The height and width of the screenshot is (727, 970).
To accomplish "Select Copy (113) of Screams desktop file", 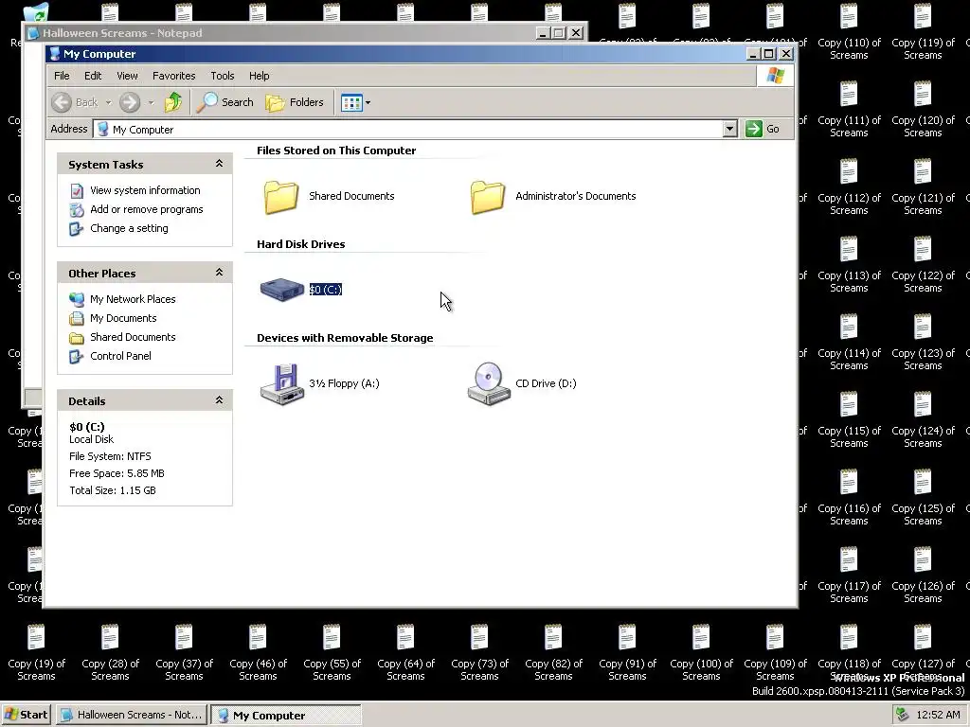I will coord(849,265).
